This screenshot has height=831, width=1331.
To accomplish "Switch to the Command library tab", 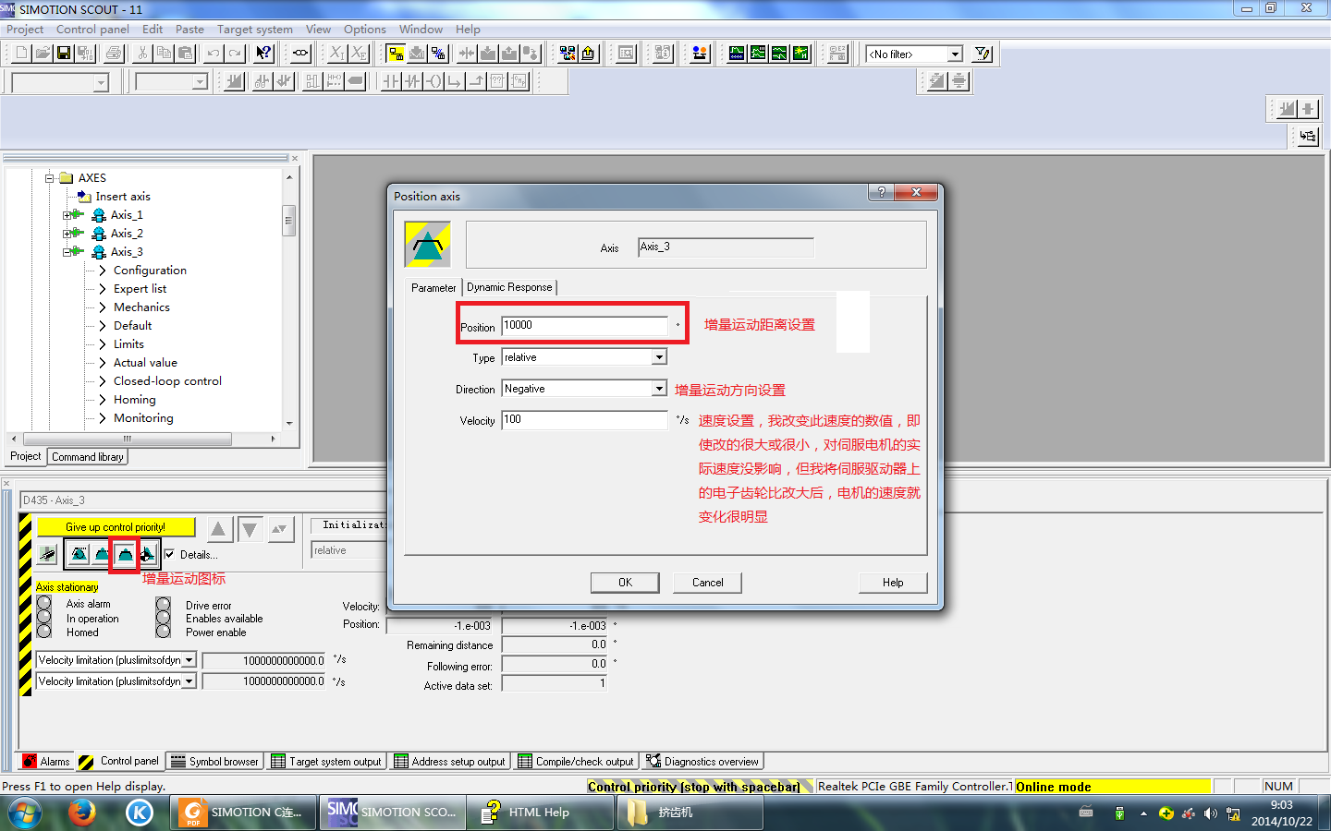I will (x=88, y=457).
